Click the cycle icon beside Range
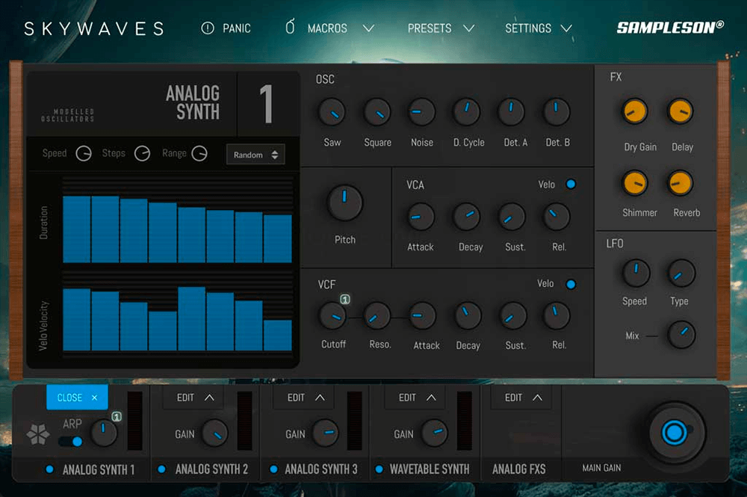 click(199, 153)
